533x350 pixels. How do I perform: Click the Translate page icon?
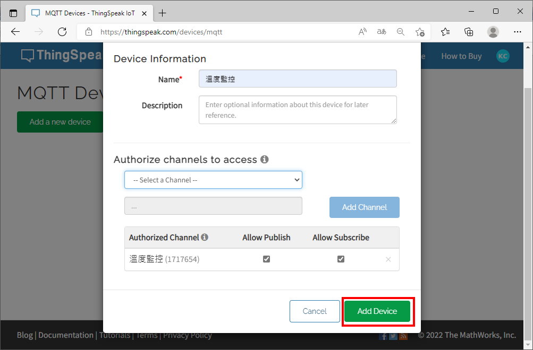tap(382, 32)
